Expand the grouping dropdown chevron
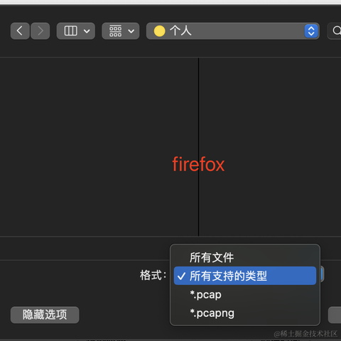The height and width of the screenshot is (341, 341). click(x=131, y=31)
